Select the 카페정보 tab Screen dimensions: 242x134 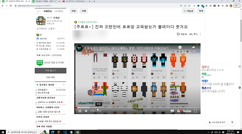tap(48, 11)
